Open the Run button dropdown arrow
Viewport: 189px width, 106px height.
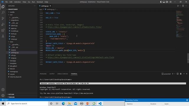coord(180,6)
